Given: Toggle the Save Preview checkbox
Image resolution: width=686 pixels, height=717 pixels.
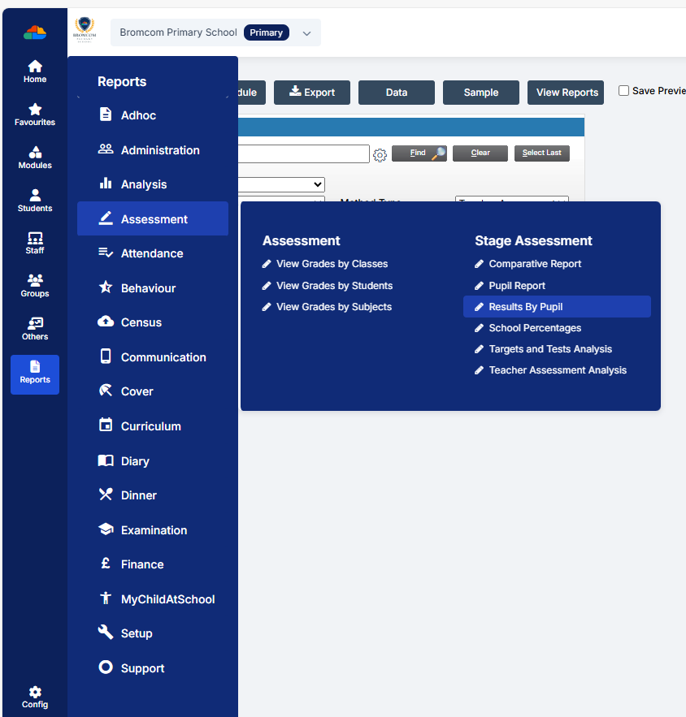Looking at the screenshot, I should coord(624,91).
